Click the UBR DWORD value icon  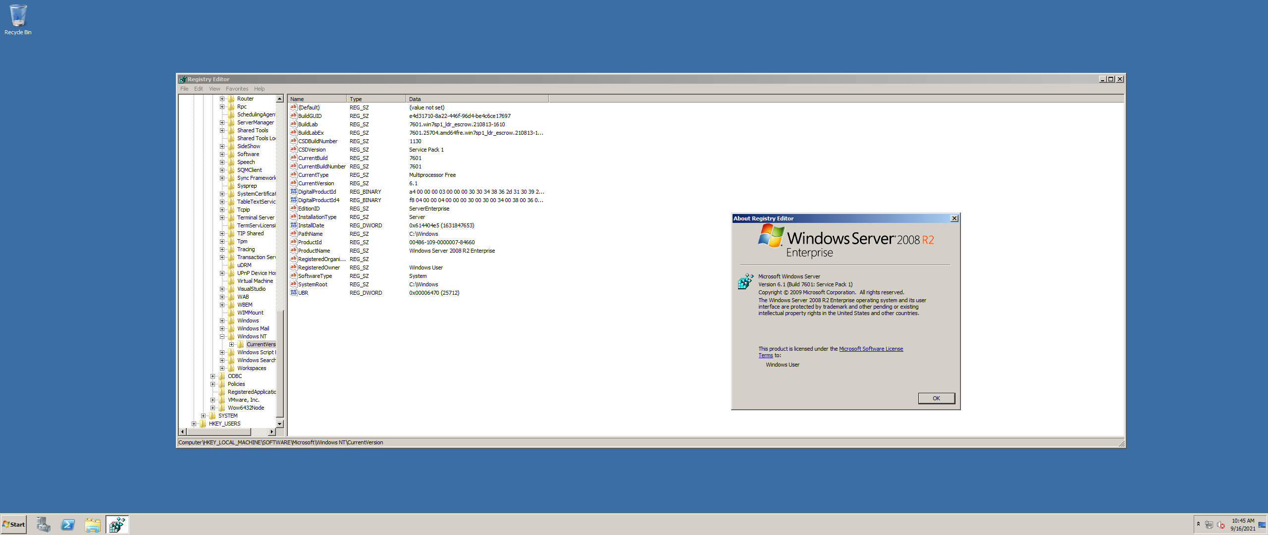coord(293,292)
